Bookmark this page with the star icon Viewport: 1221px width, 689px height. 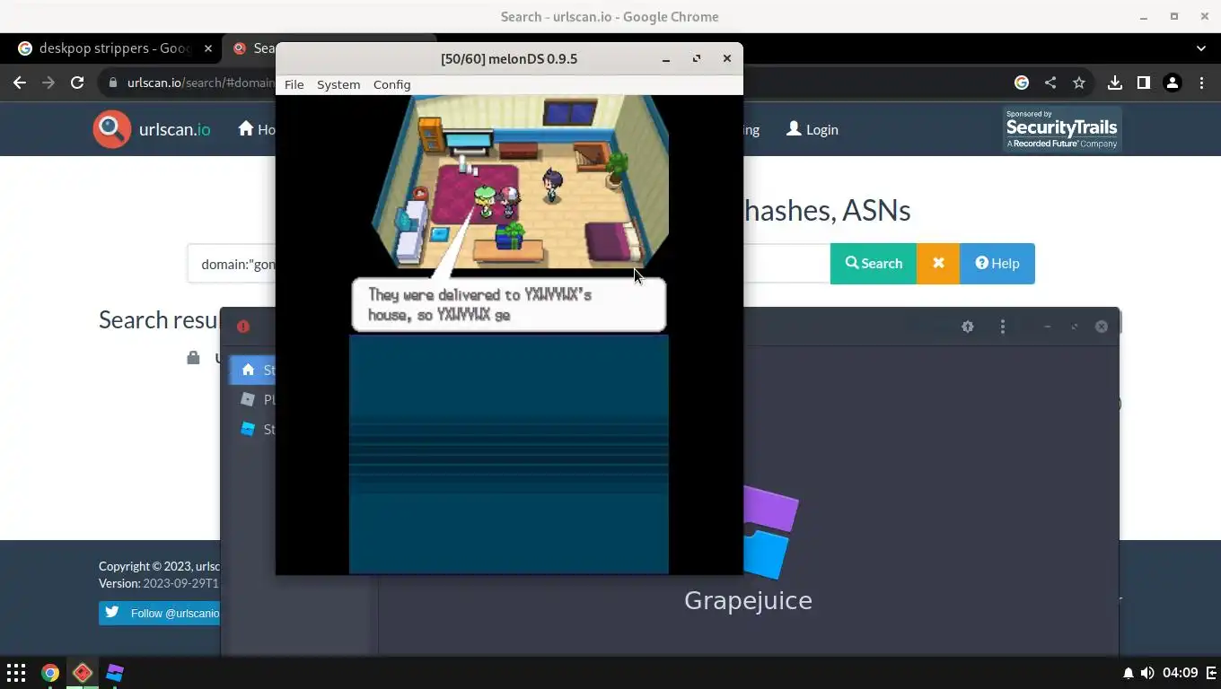1079,83
